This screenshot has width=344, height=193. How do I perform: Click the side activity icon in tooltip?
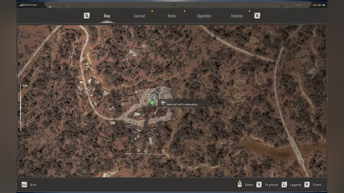(163, 103)
